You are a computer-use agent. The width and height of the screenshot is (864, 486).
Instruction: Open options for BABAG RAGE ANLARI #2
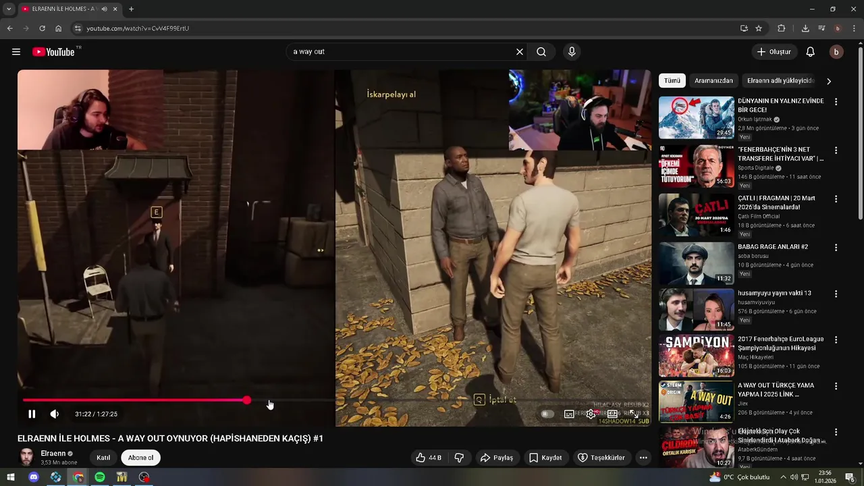(x=836, y=248)
